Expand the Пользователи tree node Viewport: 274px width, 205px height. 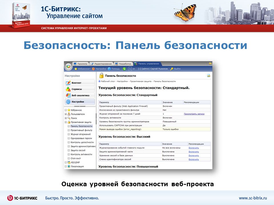(66, 114)
